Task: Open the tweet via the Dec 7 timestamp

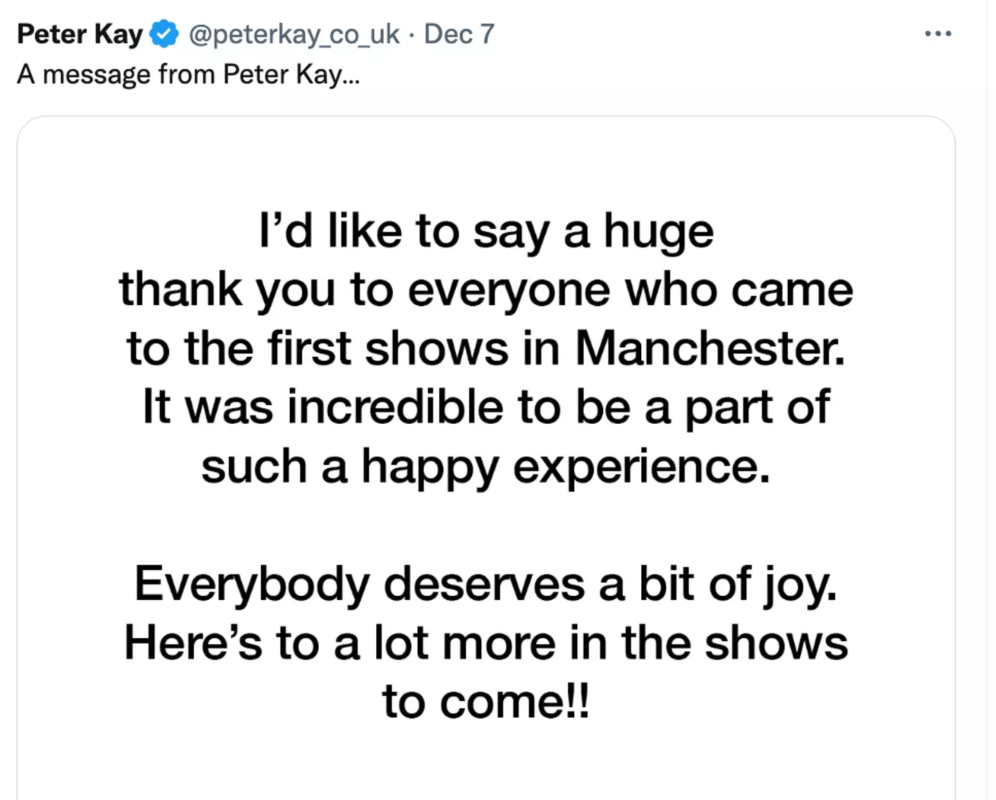Action: coord(459,33)
